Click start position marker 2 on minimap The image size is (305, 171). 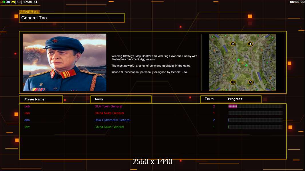coord(233,44)
